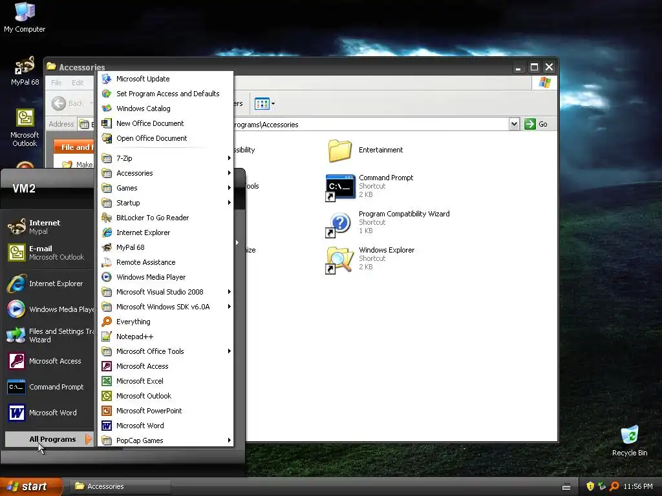Open Microsoft Update from All Programs
The image size is (662, 496).
(x=165, y=79)
